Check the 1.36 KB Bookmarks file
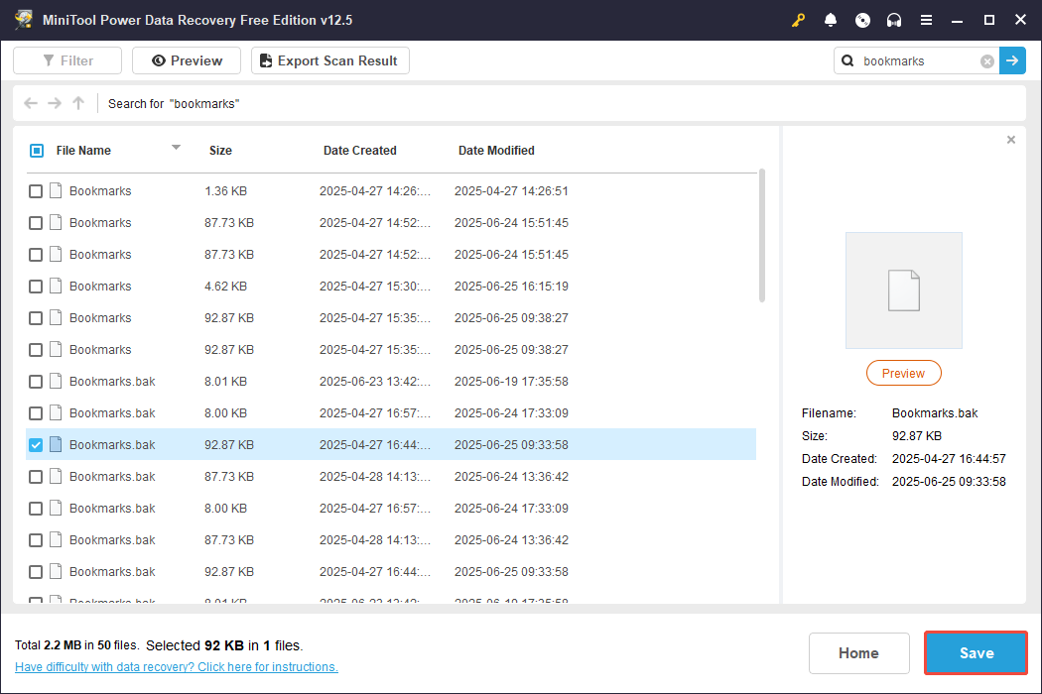This screenshot has height=694, width=1042. coord(36,191)
